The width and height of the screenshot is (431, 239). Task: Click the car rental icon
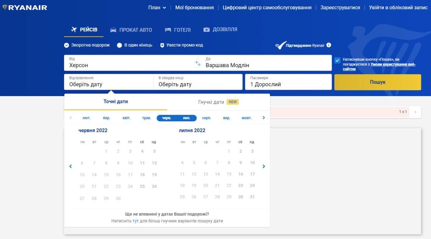(113, 30)
